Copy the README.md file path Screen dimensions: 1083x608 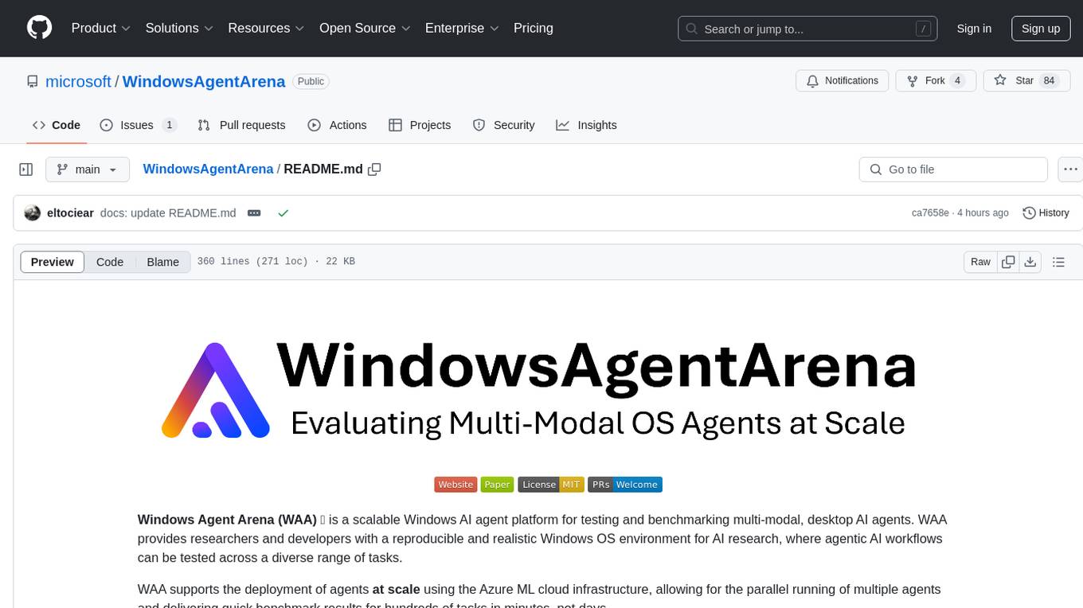point(374,170)
